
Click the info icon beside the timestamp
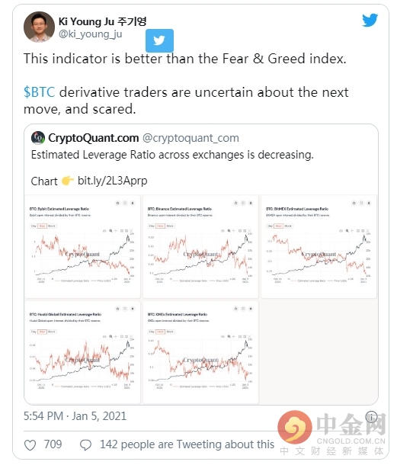371,417
